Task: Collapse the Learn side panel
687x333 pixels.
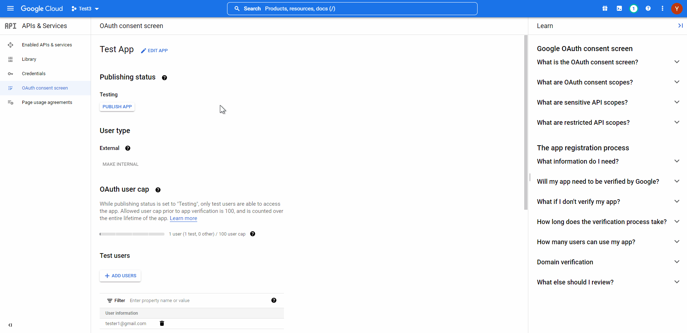Action: (x=680, y=26)
